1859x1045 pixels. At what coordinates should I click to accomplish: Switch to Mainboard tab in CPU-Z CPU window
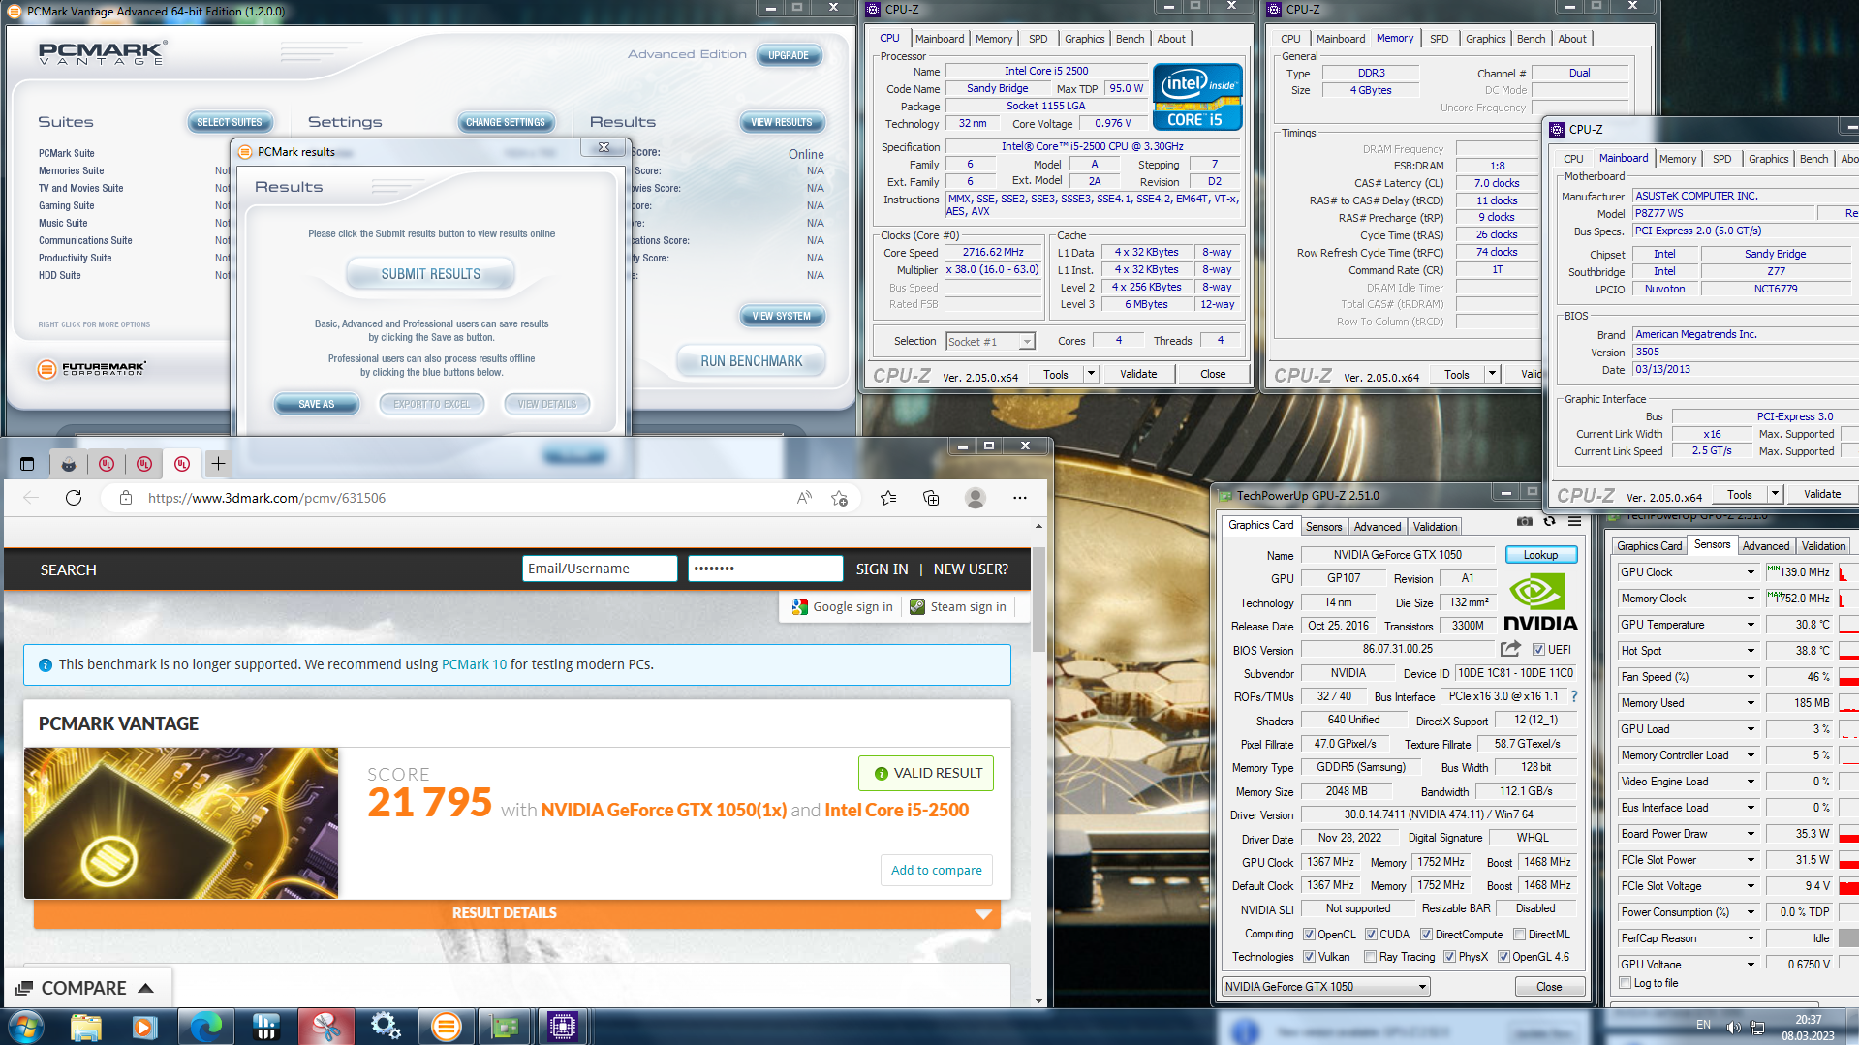(940, 39)
